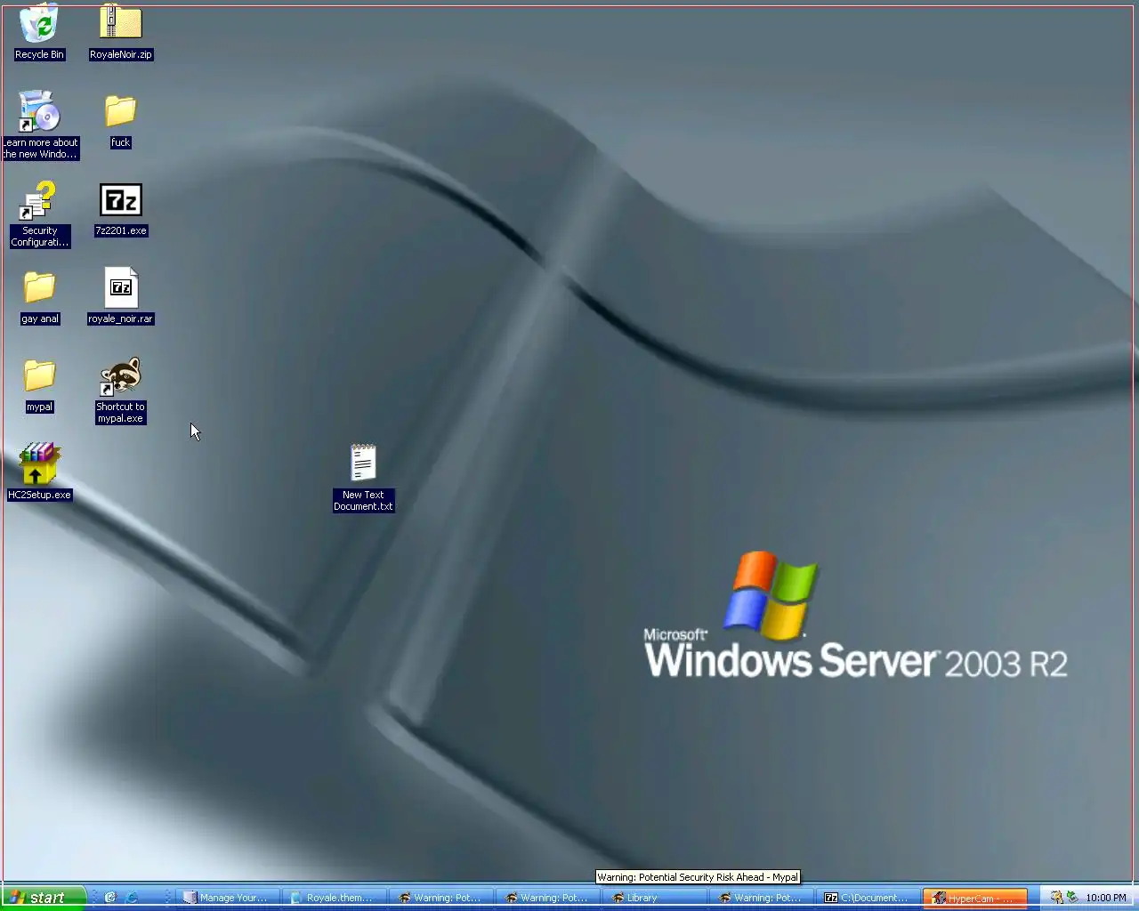
Task: Select the royale_noir.rar file icon
Action: (x=120, y=296)
